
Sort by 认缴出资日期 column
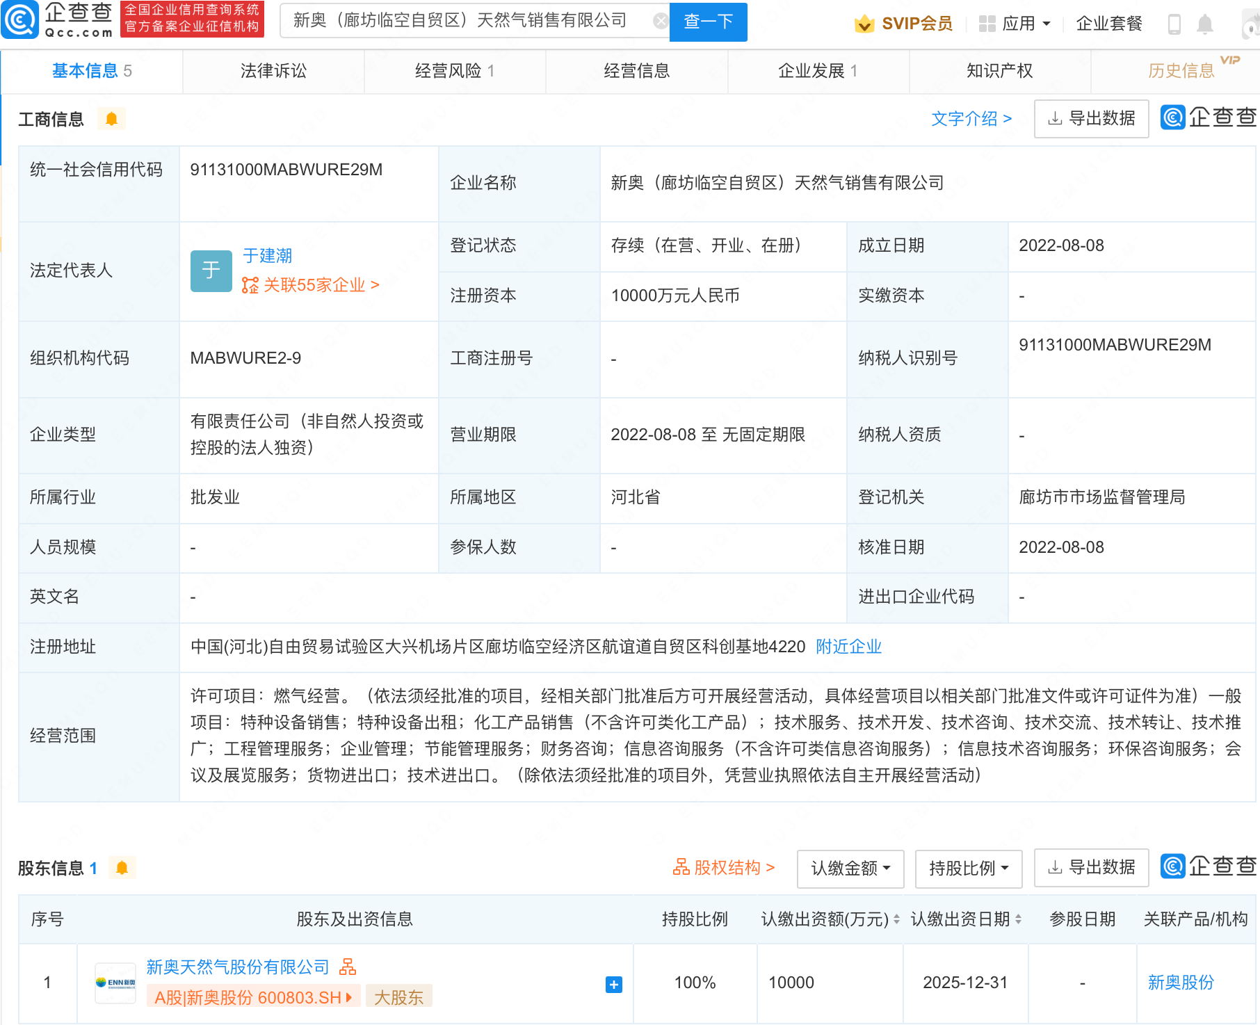pyautogui.click(x=1018, y=919)
